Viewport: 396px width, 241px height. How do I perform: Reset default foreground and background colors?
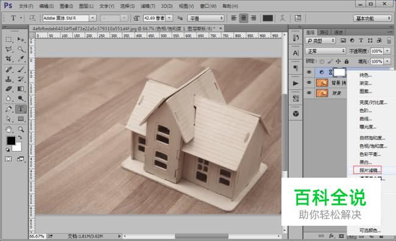tap(8, 150)
